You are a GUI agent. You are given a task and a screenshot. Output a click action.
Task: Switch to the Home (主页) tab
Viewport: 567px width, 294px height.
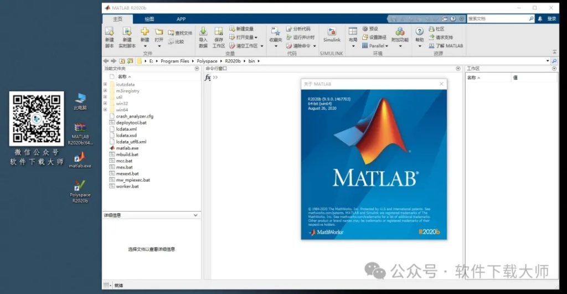(118, 19)
